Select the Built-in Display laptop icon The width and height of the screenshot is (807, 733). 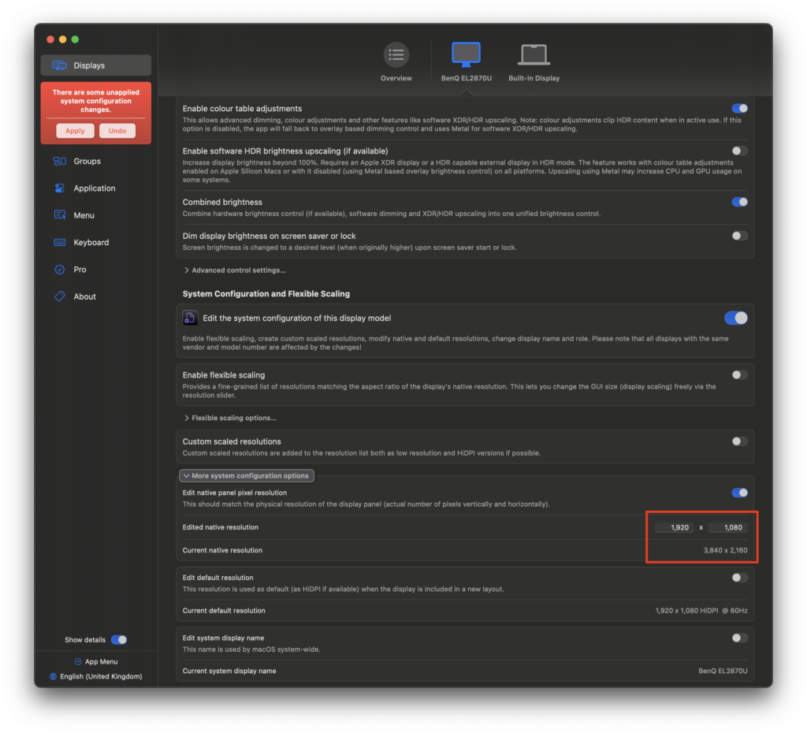(534, 55)
